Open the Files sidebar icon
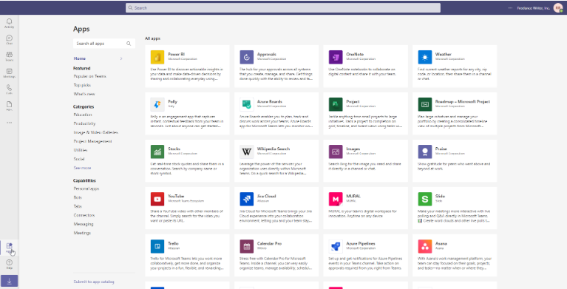567x289 pixels. pos(10,104)
